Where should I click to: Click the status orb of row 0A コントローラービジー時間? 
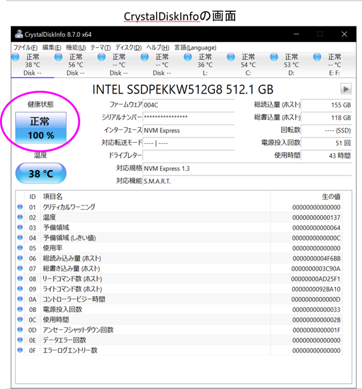pos(20,299)
